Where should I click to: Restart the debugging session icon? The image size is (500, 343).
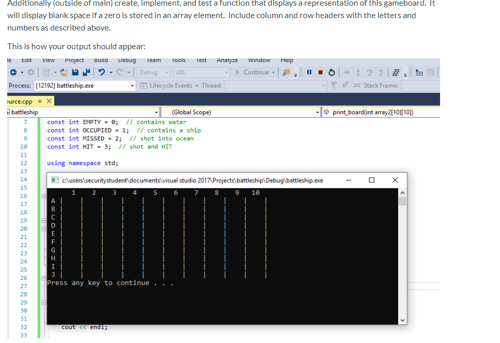[332, 72]
